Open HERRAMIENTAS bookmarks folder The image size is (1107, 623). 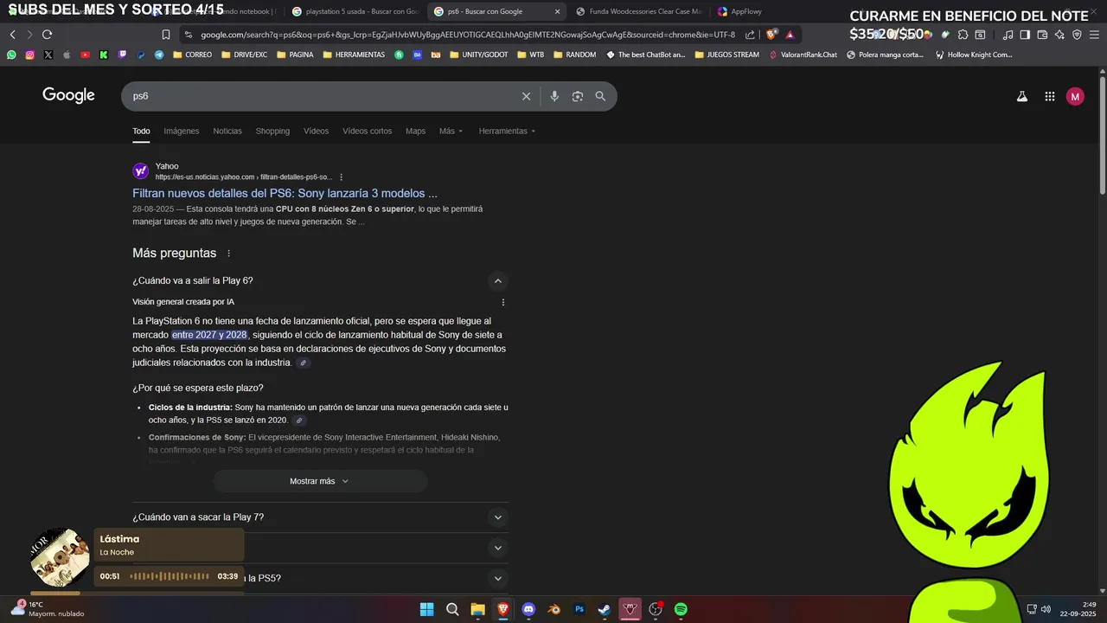[x=354, y=55]
